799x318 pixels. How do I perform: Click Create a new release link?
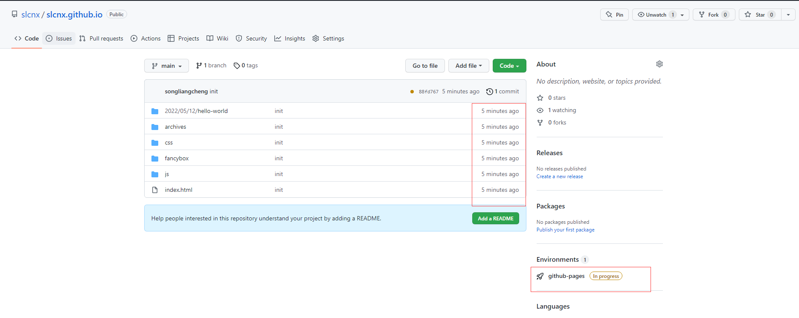tap(560, 176)
